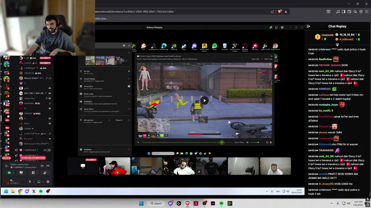
Task: Select the first highlighted gallery thumbnail
Action: (x=90, y=60)
